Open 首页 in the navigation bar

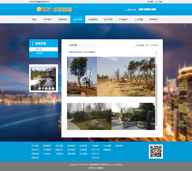pyautogui.click(x=35, y=19)
